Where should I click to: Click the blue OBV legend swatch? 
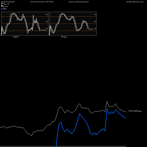point(2,9)
